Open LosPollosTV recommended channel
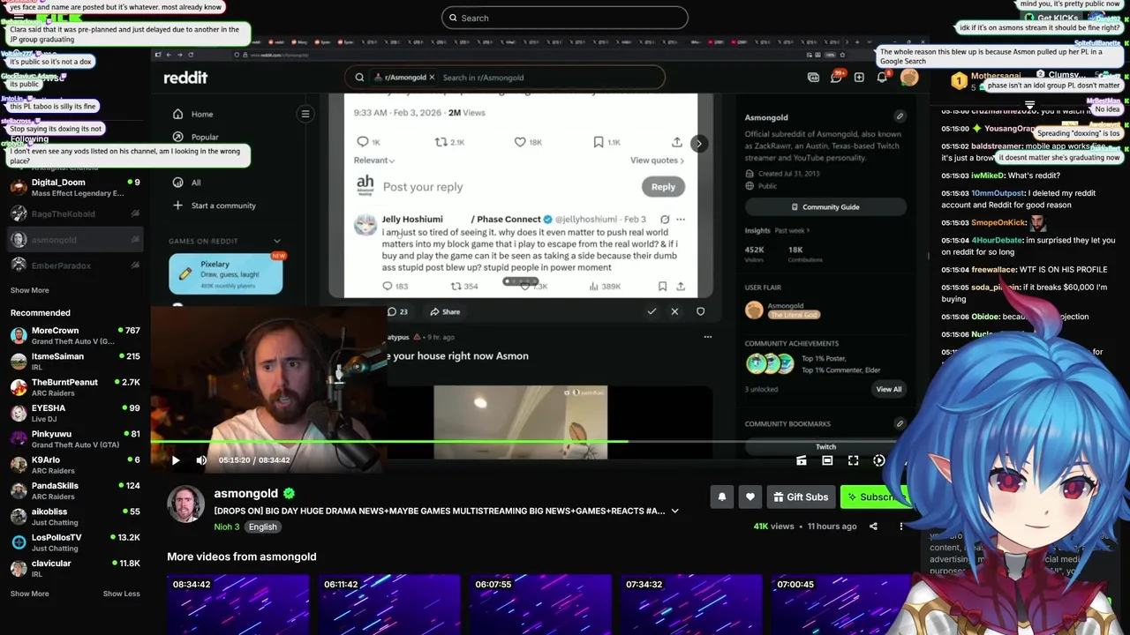 coord(75,542)
